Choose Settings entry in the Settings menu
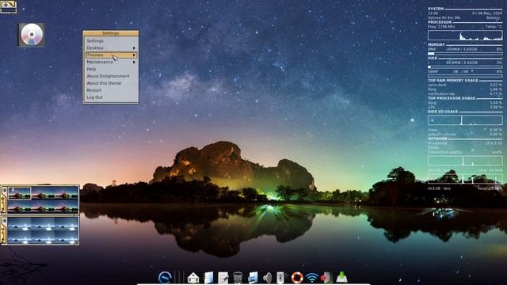This screenshot has height=285, width=507. pos(95,41)
